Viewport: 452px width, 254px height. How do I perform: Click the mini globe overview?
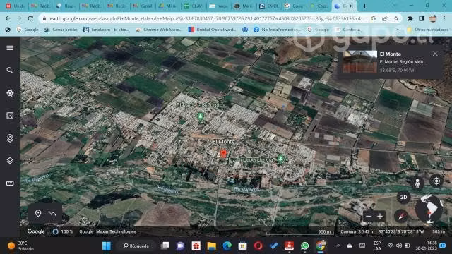(x=429, y=209)
